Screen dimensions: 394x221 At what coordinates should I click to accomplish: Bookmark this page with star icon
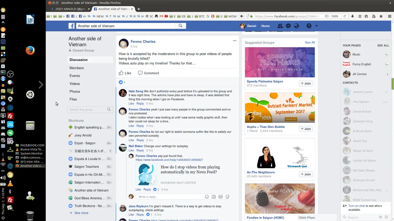(x=360, y=16)
